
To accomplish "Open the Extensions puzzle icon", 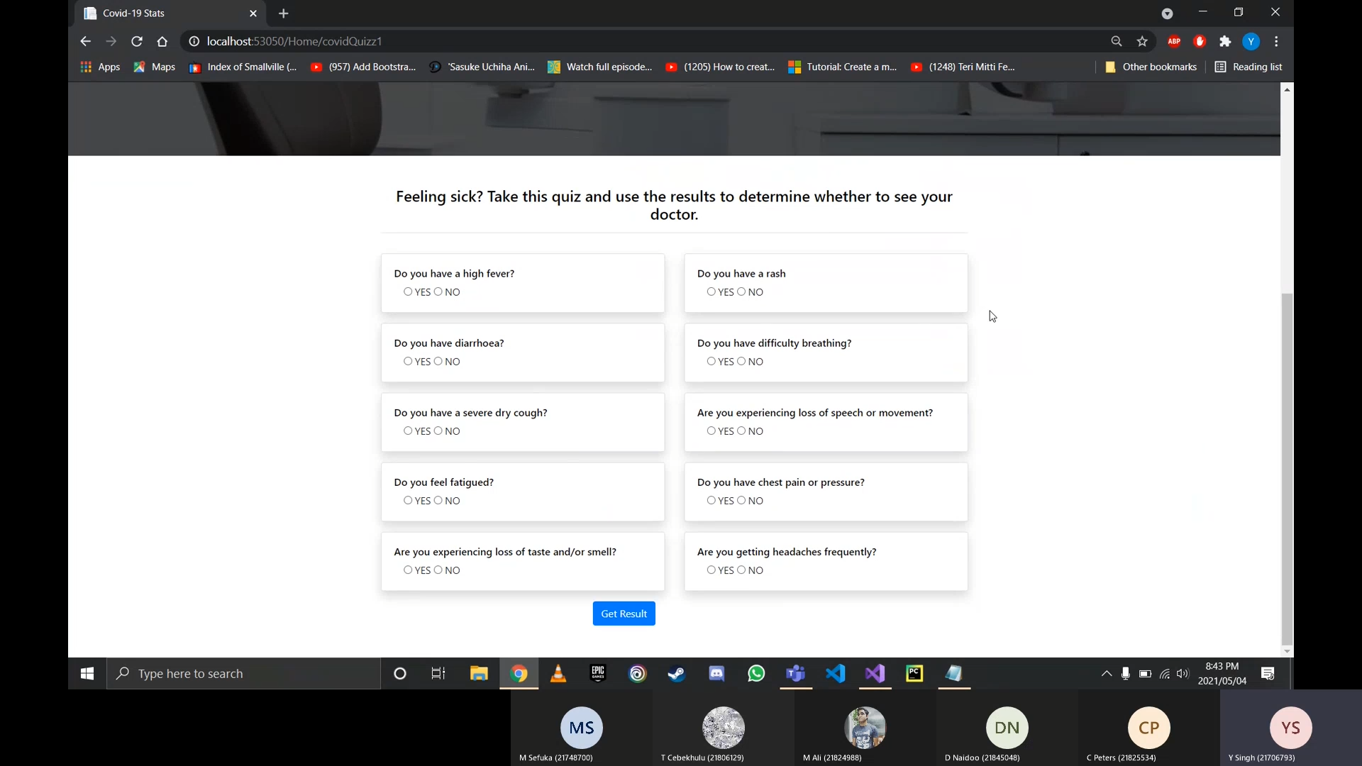I will pyautogui.click(x=1225, y=42).
